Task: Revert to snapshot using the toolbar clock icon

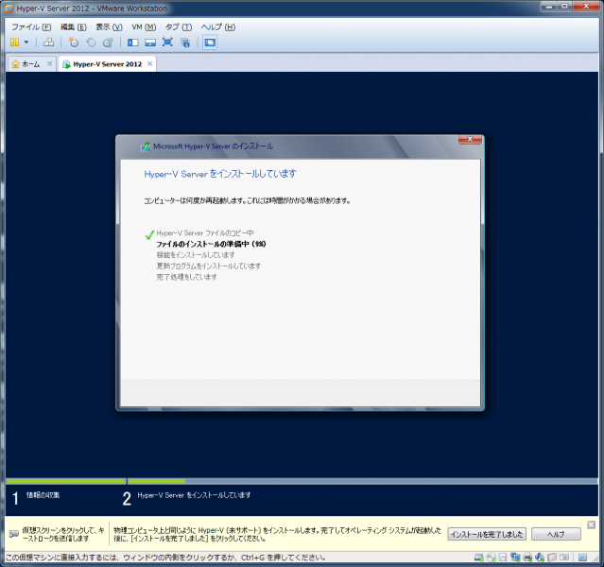Action: coord(91,43)
